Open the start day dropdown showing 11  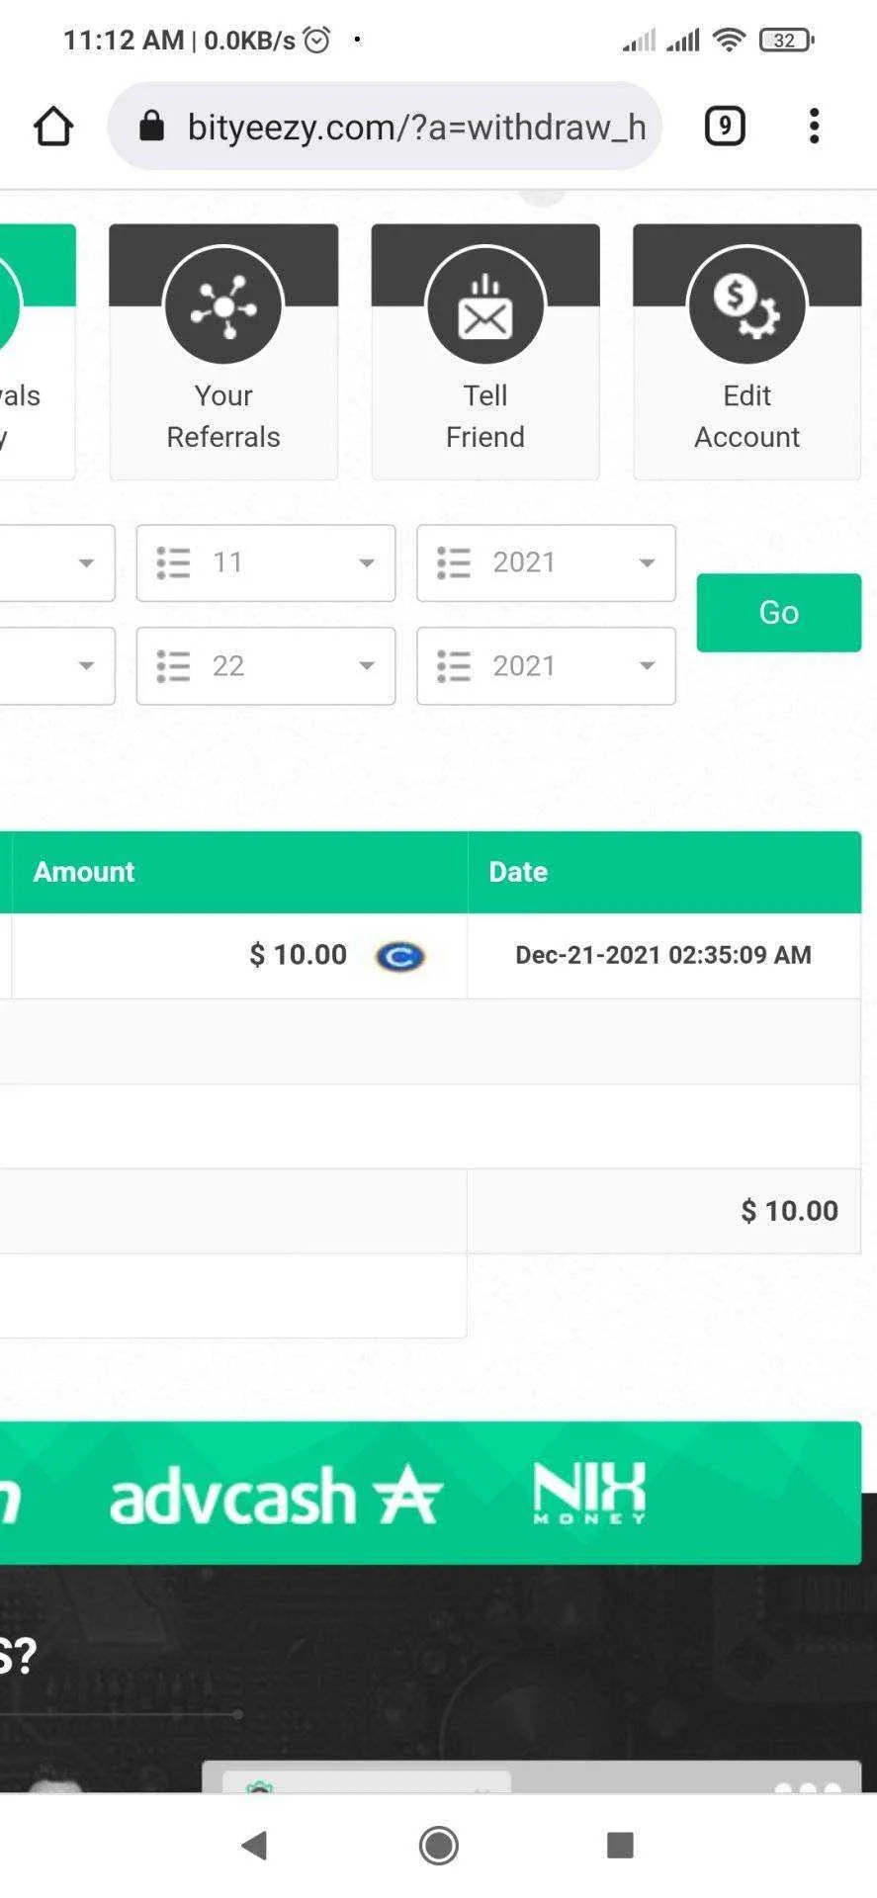coord(266,562)
